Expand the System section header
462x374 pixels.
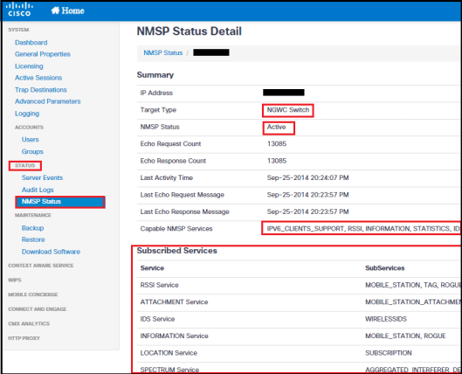[18, 30]
